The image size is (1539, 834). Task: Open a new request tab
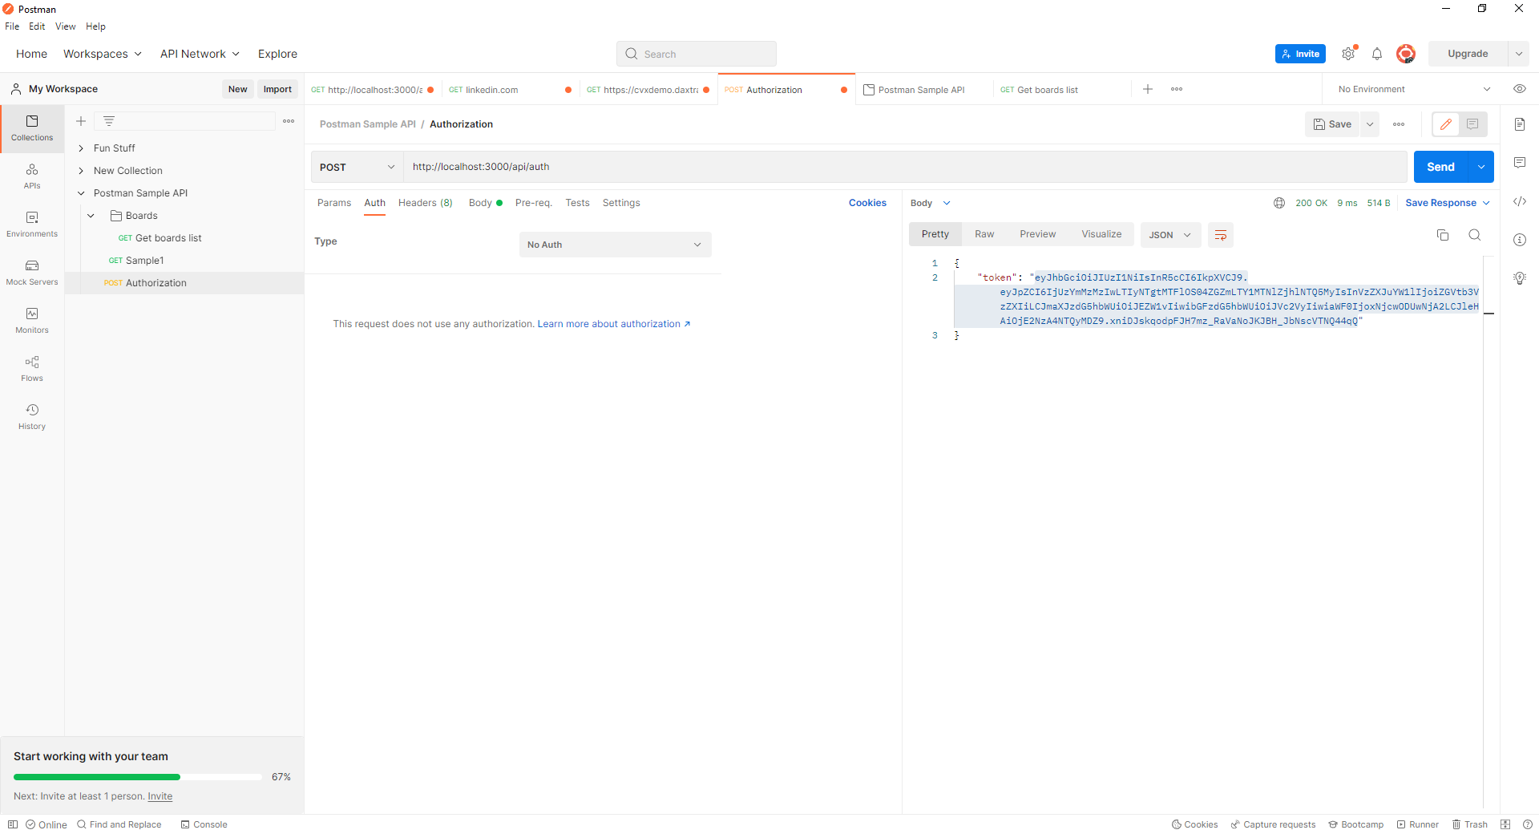coord(1148,89)
